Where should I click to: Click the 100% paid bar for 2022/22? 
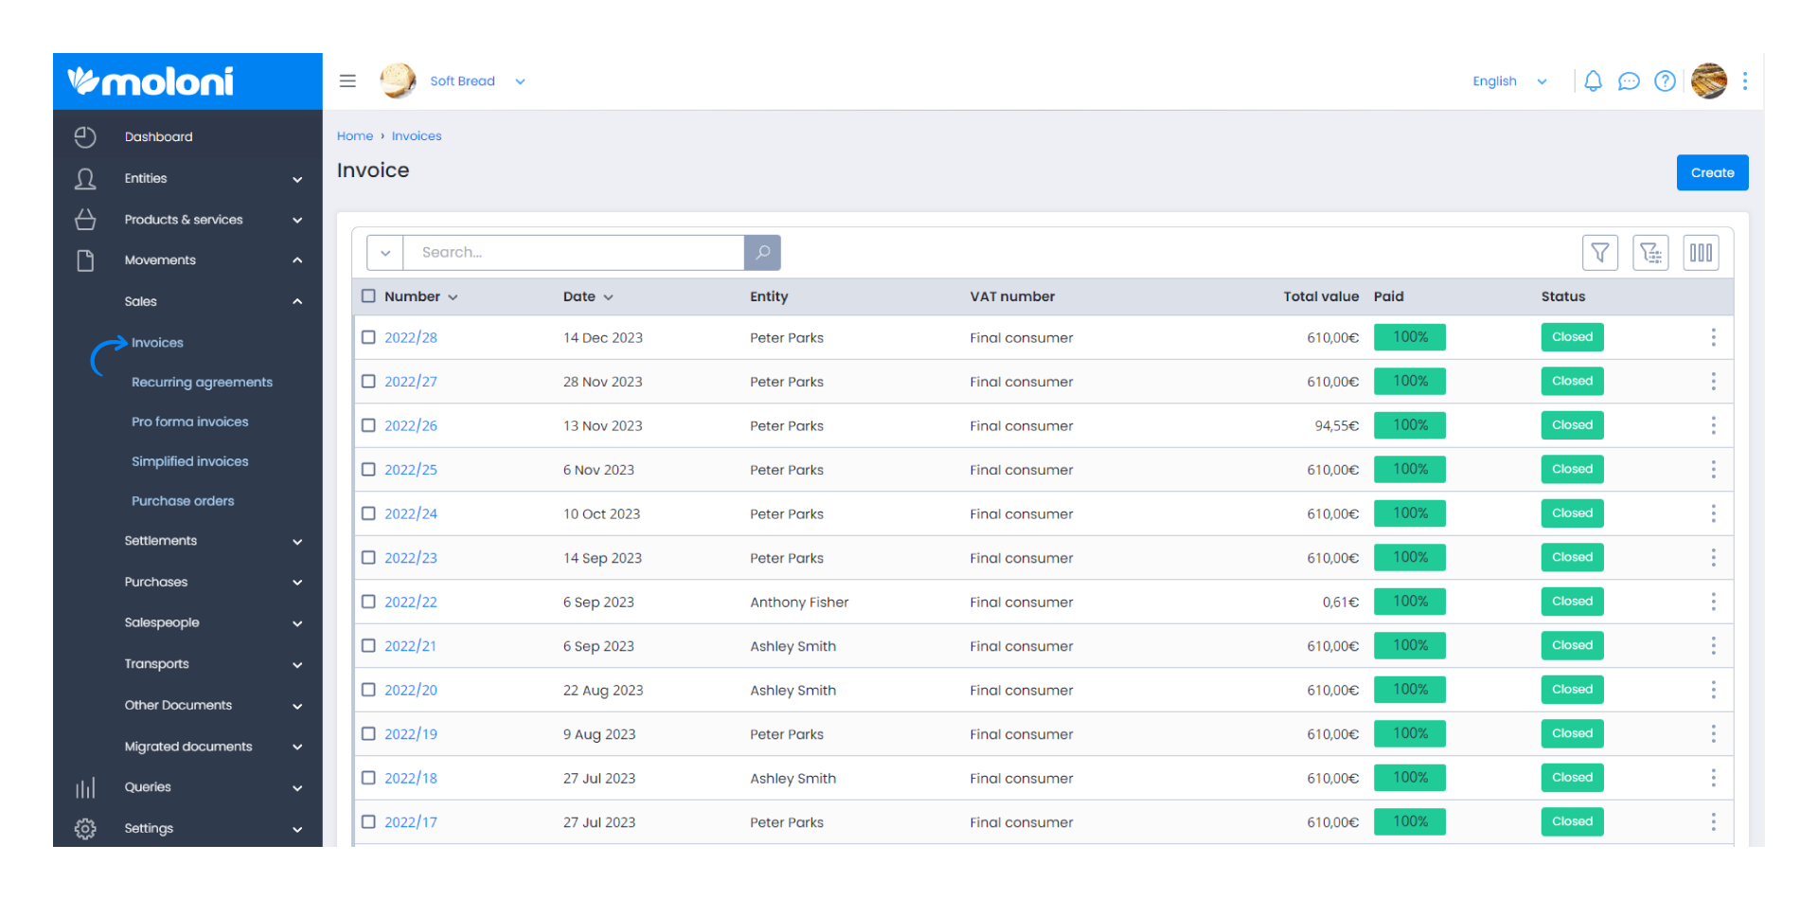(x=1410, y=602)
